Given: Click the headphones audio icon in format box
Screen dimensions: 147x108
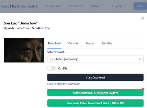Looking at the screenshot, I should pyautogui.click(x=51, y=59).
